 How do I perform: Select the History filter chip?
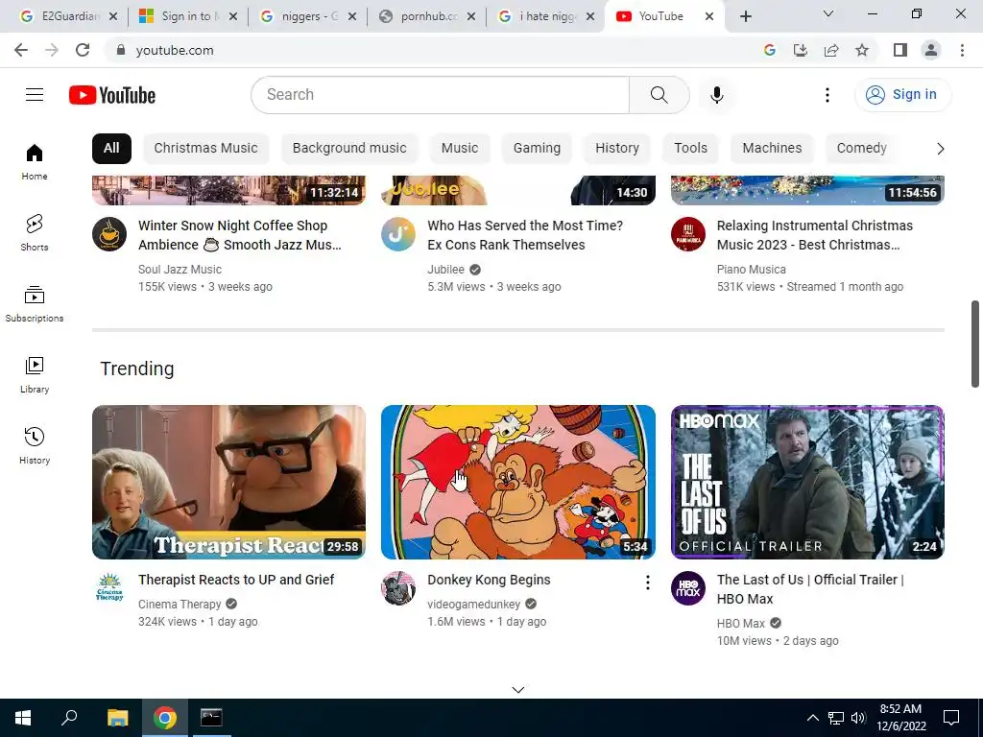[617, 149]
